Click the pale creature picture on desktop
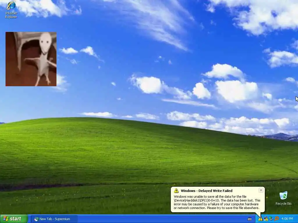 click(31, 59)
